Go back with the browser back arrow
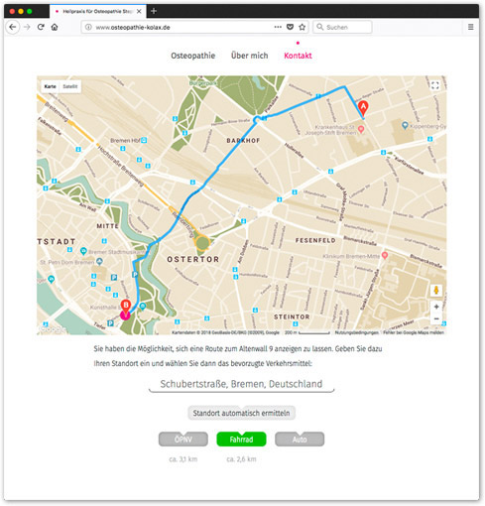The image size is (485, 506). 13,27
